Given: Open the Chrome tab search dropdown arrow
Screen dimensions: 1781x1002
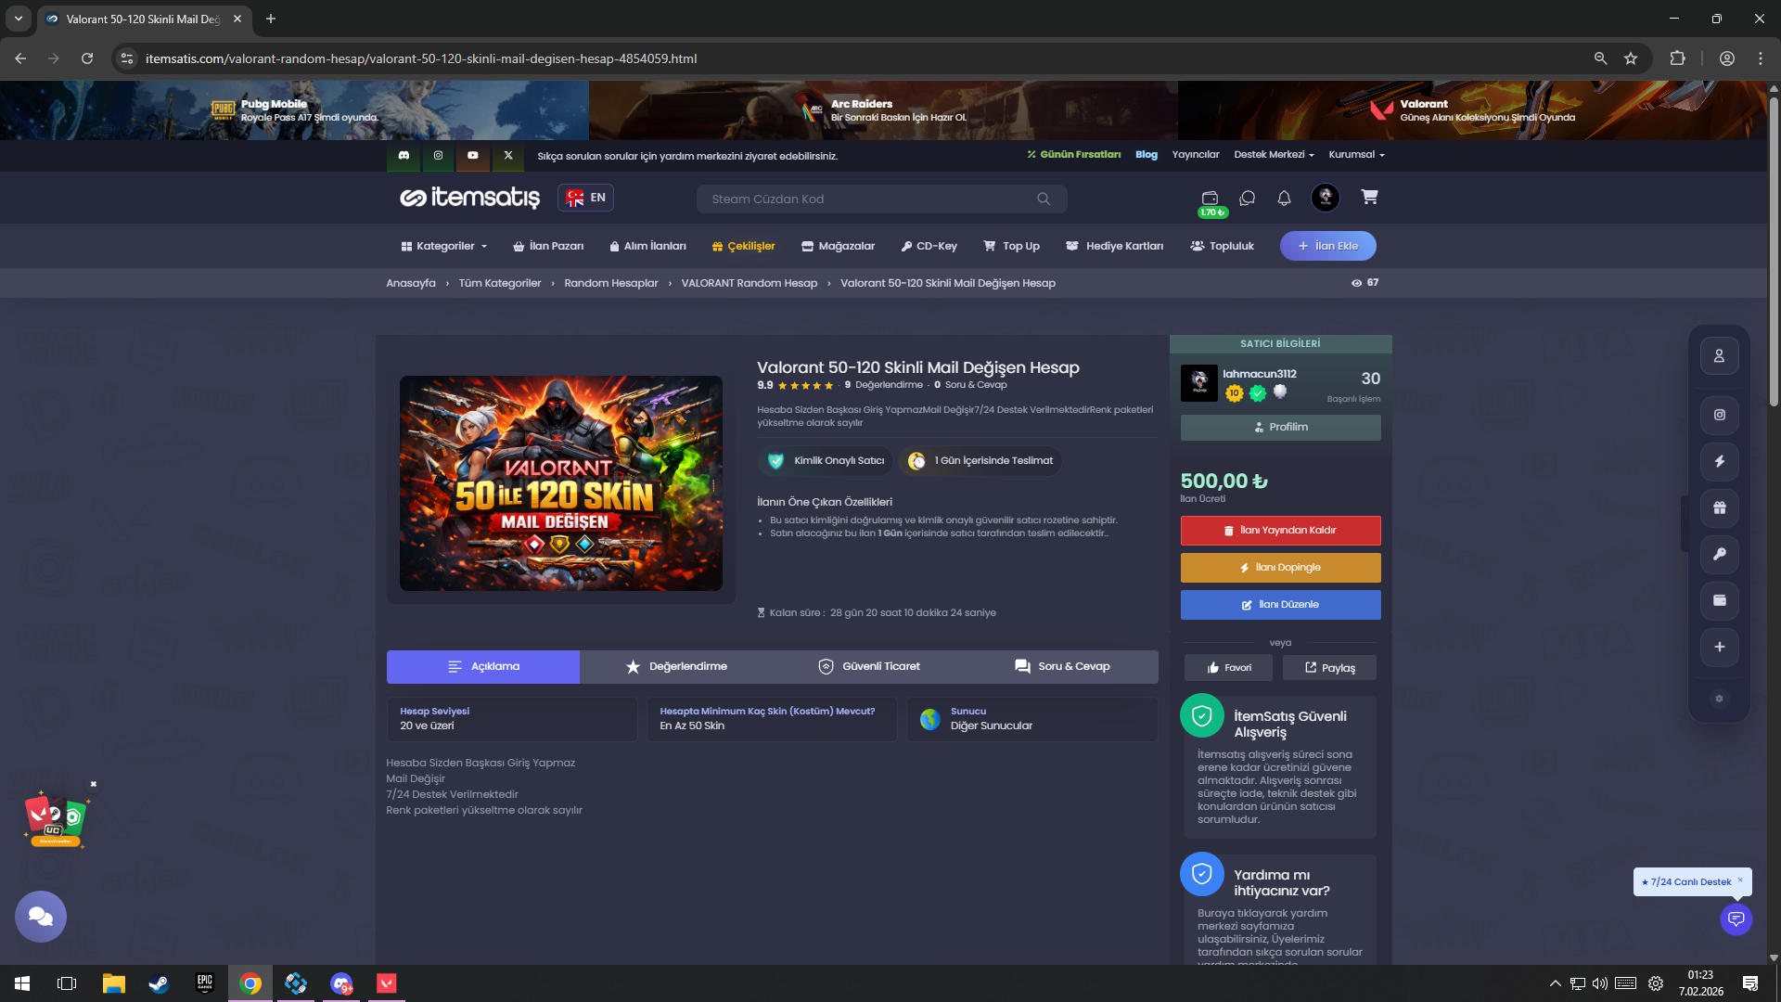Looking at the screenshot, I should coord(19,19).
